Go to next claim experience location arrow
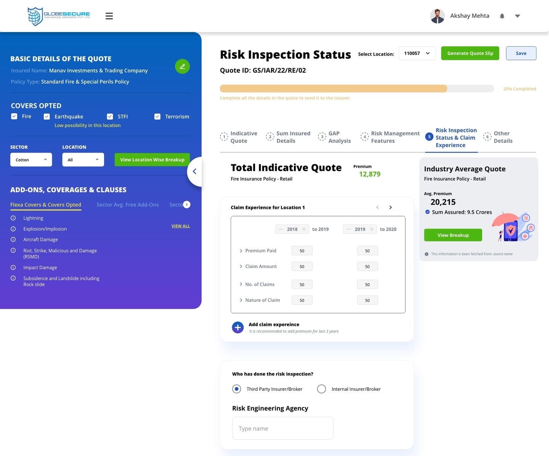Viewport: 549px width, 456px height. (x=390, y=207)
